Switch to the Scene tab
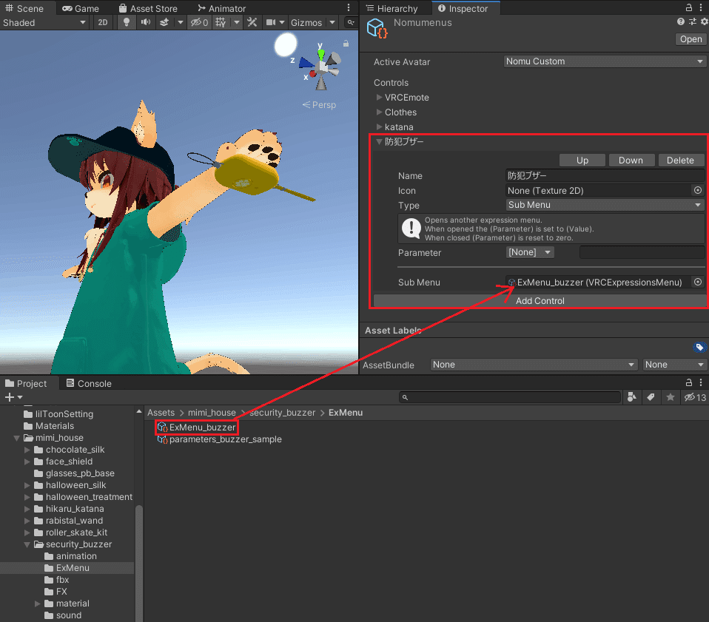 click(24, 9)
